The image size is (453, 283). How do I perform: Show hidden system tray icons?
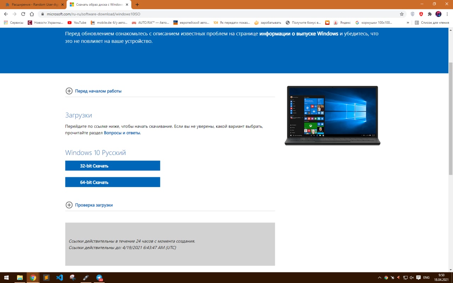(379, 278)
